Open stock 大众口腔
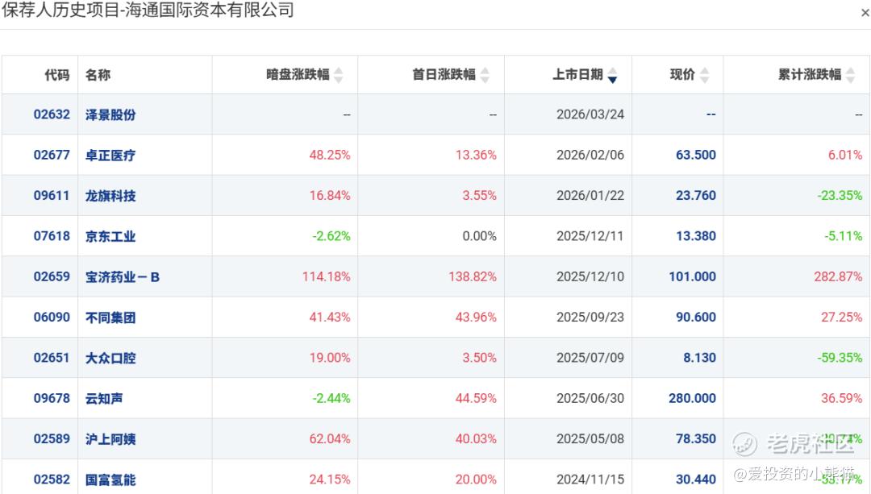 pyautogui.click(x=110, y=358)
